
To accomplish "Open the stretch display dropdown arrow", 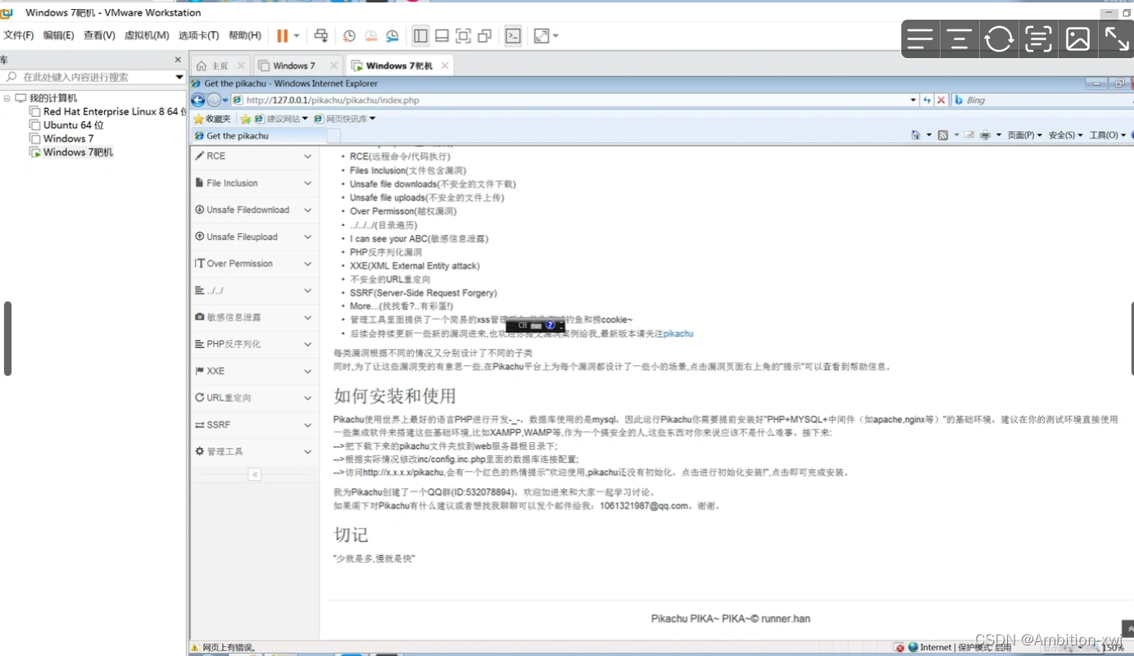I will (556, 36).
